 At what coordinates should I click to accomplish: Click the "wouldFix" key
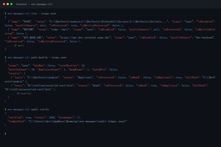coord(99,70)
